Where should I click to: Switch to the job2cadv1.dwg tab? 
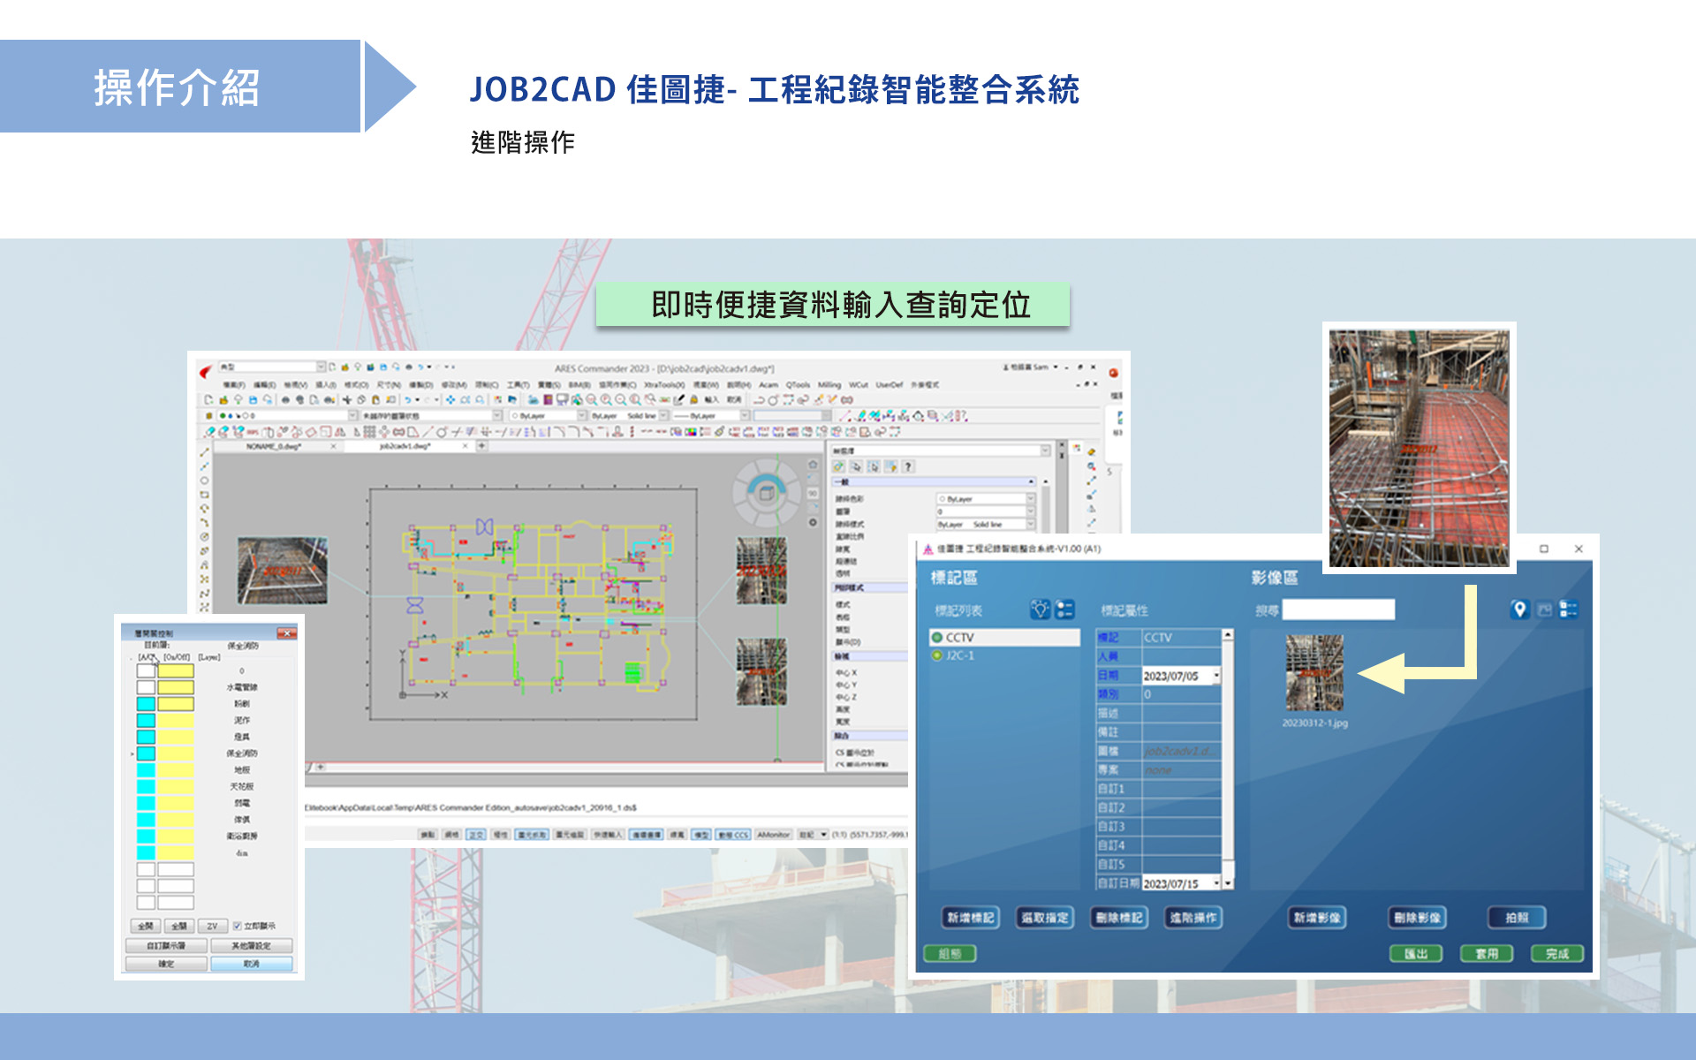coord(405,447)
